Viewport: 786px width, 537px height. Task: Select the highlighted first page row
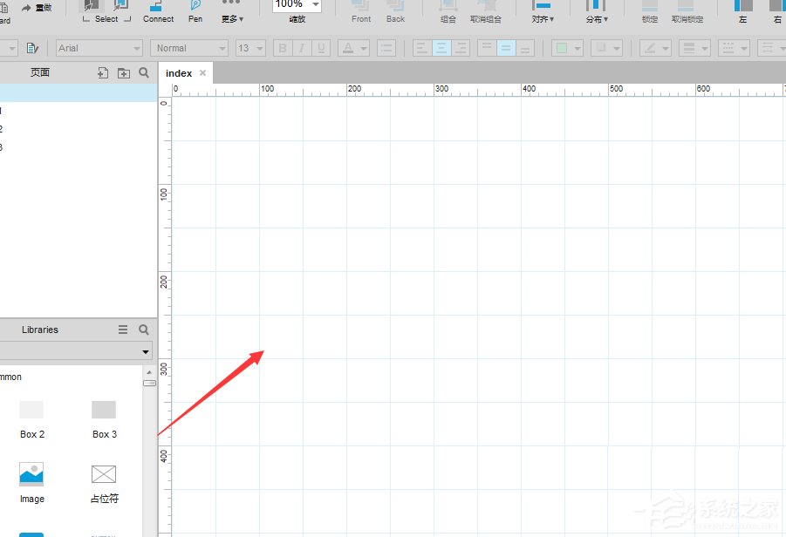(79, 92)
